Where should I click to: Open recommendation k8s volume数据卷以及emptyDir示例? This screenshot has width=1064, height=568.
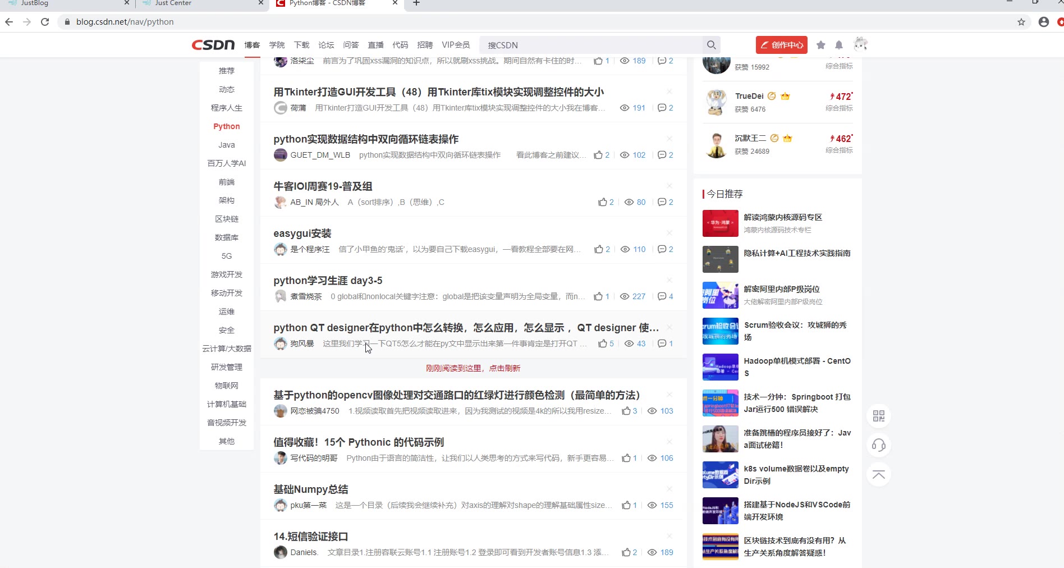tap(796, 475)
